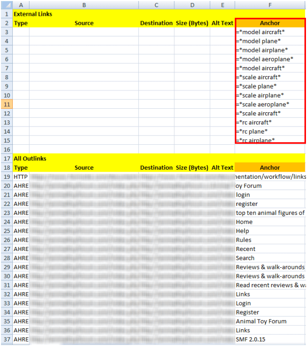Screen dimensions: 307x346
Task: Click the 'SMF 2.0.15' anchor cell
Action: click(x=270, y=339)
